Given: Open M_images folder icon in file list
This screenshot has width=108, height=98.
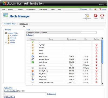Looking at the screenshot, I should 33,45.
